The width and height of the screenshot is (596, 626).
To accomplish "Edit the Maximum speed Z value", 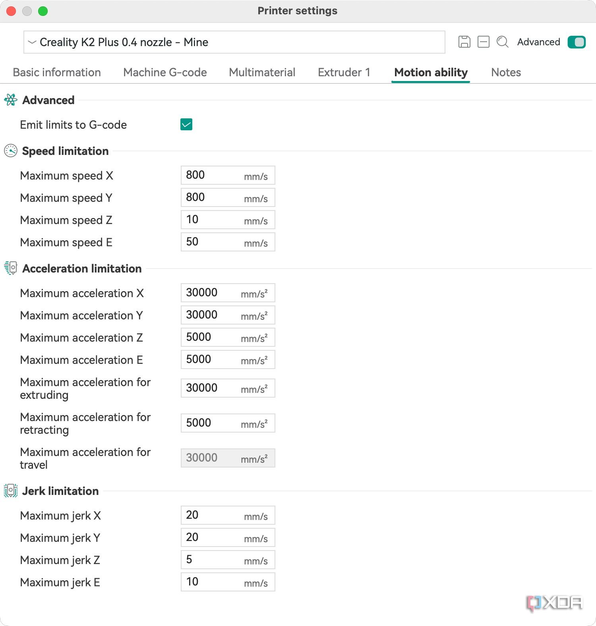I will tap(228, 220).
